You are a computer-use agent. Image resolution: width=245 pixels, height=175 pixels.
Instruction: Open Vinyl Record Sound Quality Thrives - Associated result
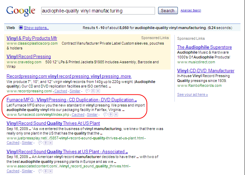[x=67, y=151]
